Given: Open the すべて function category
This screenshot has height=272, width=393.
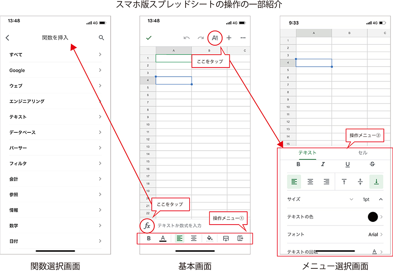Looking at the screenshot, I should pos(55,55).
